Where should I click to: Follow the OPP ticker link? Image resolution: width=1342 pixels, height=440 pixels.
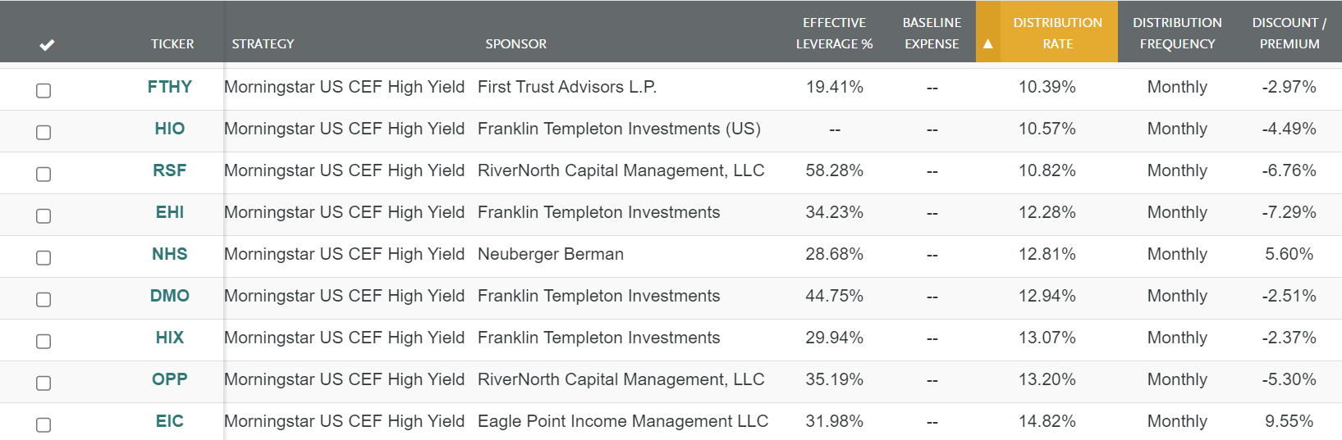[x=170, y=379]
